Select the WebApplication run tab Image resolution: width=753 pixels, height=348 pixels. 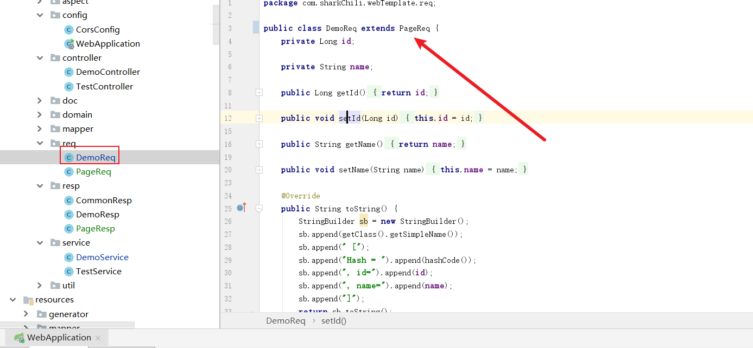coord(59,338)
